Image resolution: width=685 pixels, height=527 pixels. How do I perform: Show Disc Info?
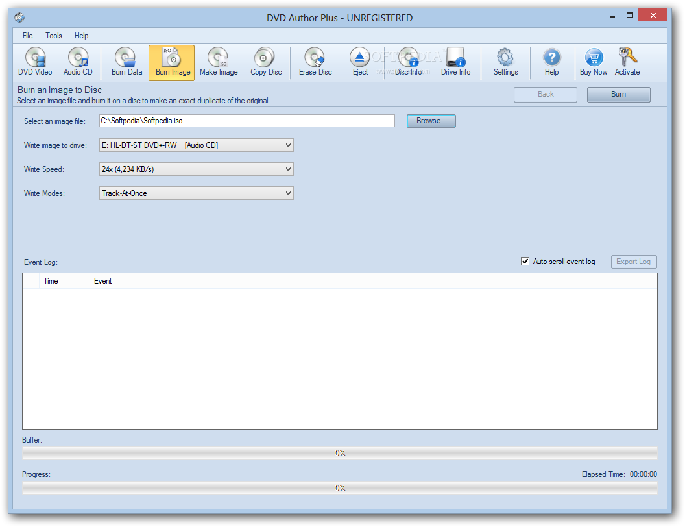click(409, 62)
